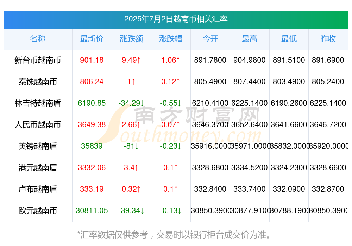Click opening value 3328.6800
The width and height of the screenshot is (352, 246).
210,168
